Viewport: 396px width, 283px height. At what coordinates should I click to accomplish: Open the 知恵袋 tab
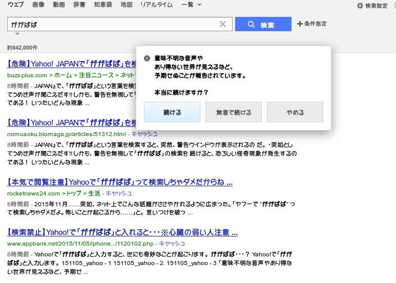(x=103, y=5)
